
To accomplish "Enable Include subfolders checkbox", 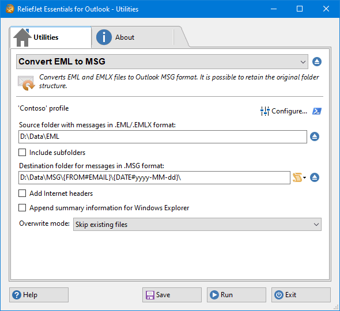I will pos(22,153).
